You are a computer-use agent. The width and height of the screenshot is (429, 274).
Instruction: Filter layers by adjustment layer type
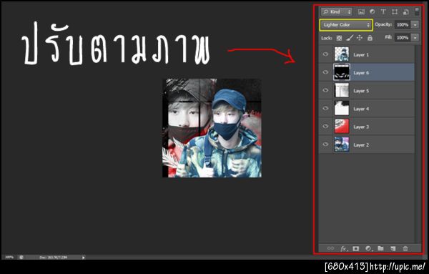tap(372, 11)
